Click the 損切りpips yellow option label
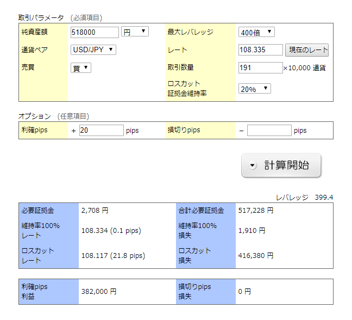The height and width of the screenshot is (320, 352). [184, 130]
